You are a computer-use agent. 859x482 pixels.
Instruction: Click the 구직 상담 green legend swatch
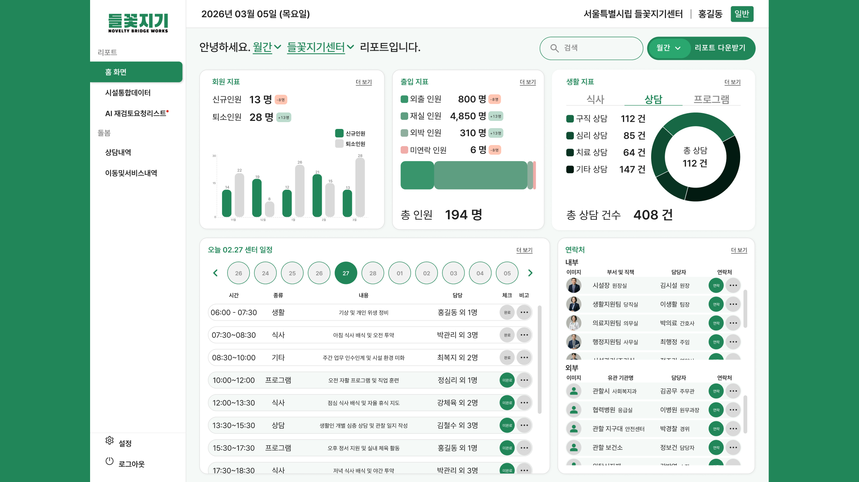point(570,119)
